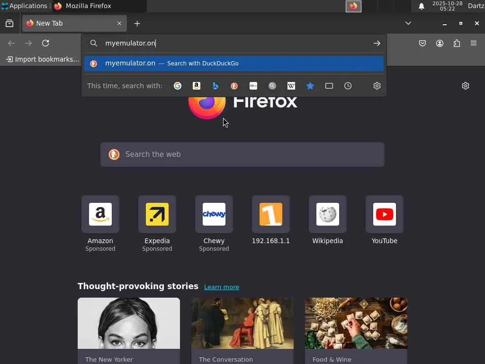Open the Applications menu in top panel
This screenshot has height=364, width=485.
pos(26,6)
